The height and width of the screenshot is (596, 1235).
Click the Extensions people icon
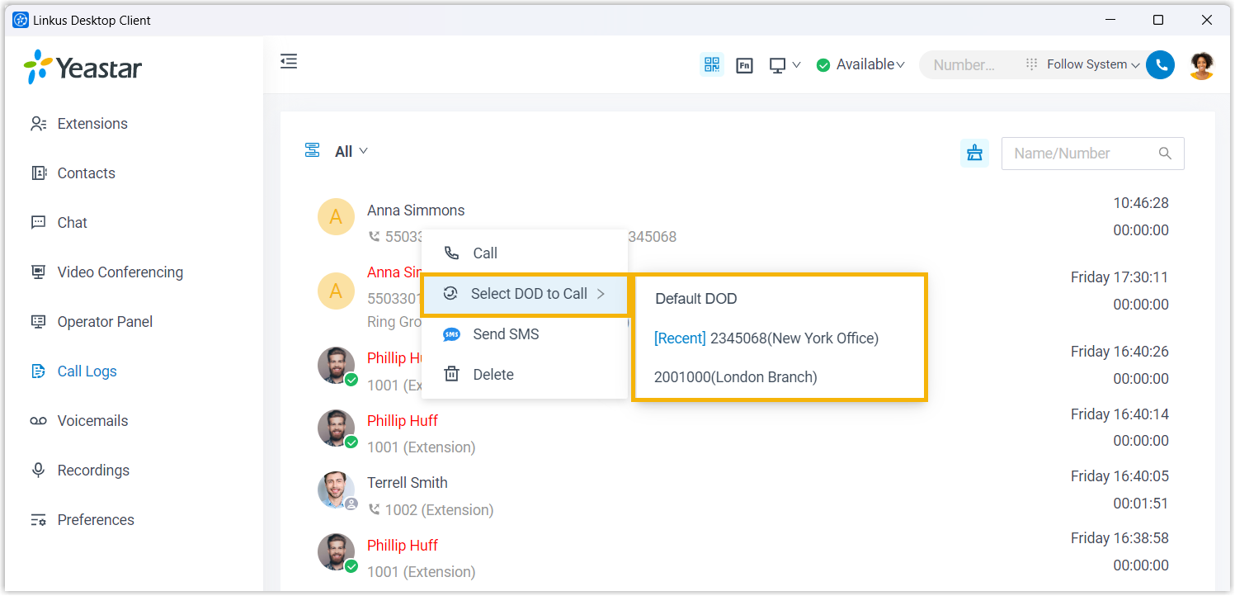tap(39, 124)
